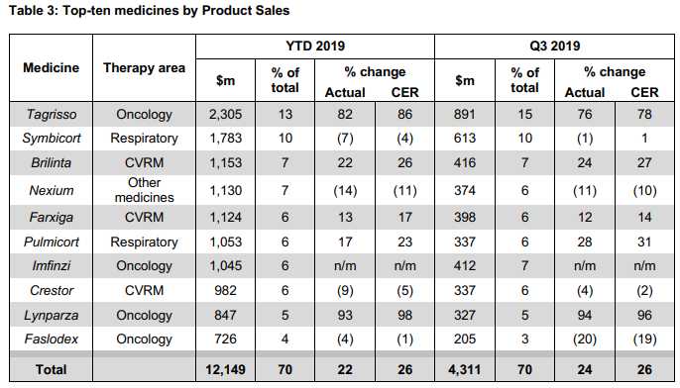Select the Faslodex medicine name
The width and height of the screenshot is (680, 388).
[52, 339]
